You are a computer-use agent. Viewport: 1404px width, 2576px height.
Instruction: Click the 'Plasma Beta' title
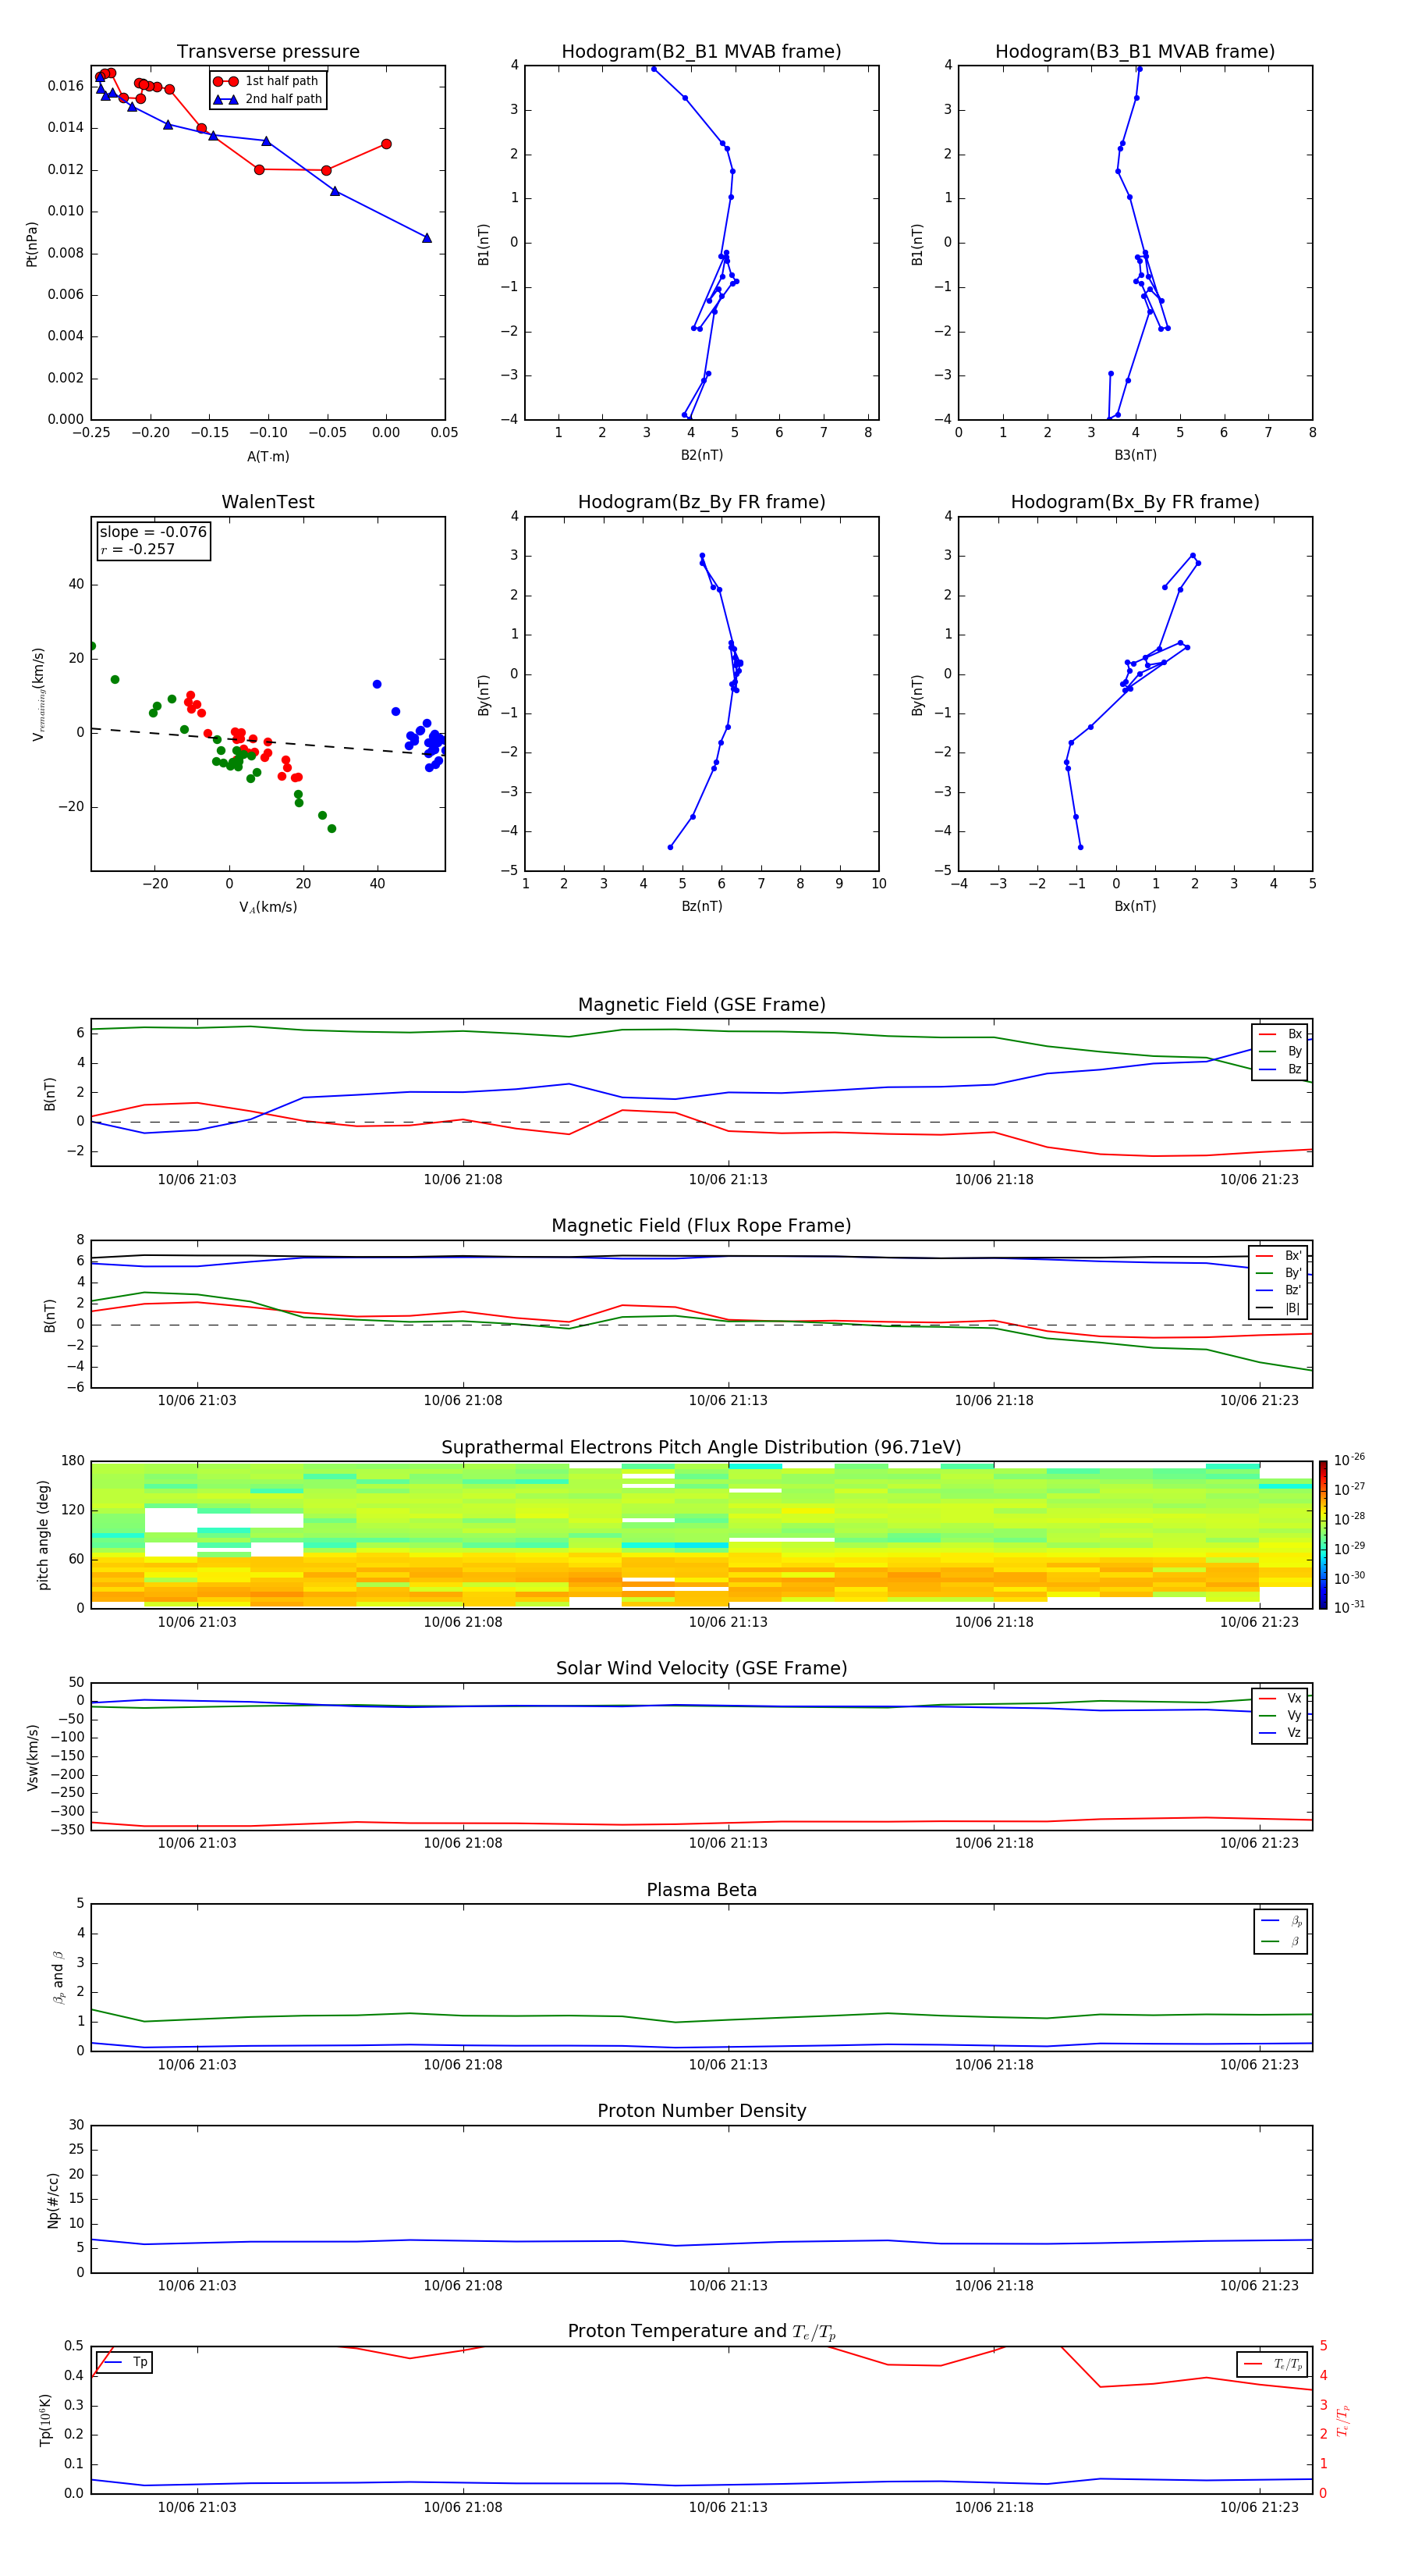701,1890
